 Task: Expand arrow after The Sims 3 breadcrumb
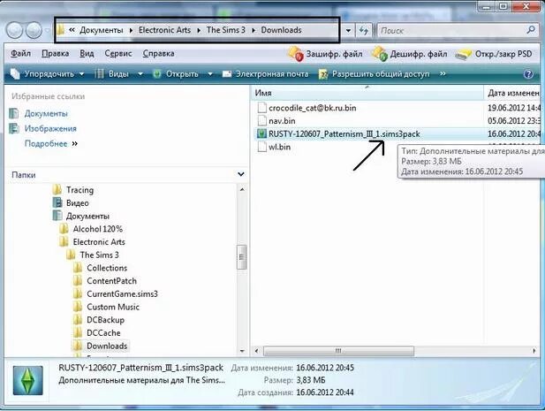click(x=254, y=30)
